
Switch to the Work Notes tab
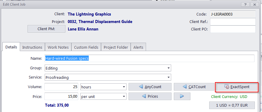(x=58, y=47)
